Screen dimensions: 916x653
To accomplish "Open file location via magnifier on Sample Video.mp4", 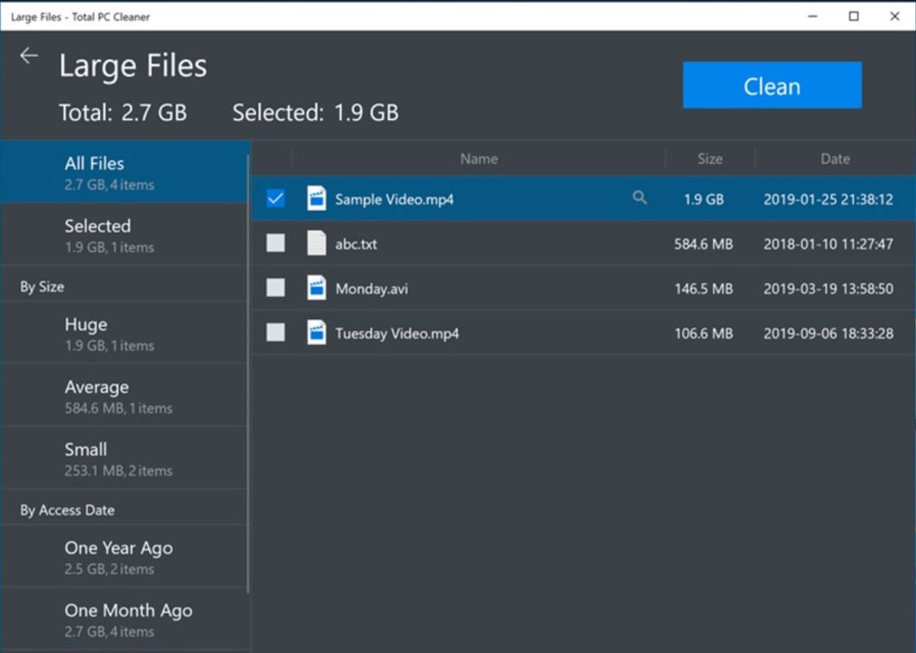I will coord(640,198).
